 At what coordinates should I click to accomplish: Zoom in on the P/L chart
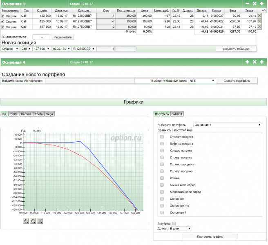click(26, 221)
